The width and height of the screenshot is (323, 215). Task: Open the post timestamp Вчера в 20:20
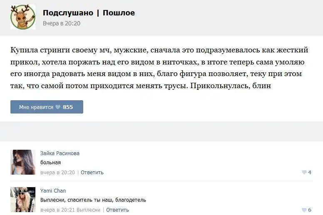(x=62, y=24)
